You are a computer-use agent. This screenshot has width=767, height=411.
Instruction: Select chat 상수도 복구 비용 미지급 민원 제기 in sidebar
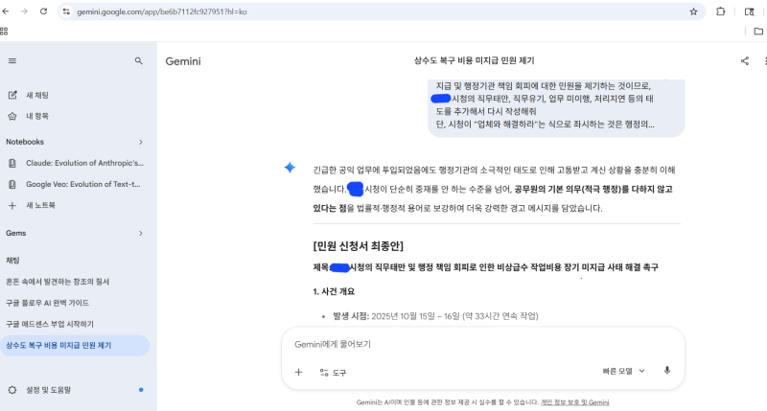75,346
